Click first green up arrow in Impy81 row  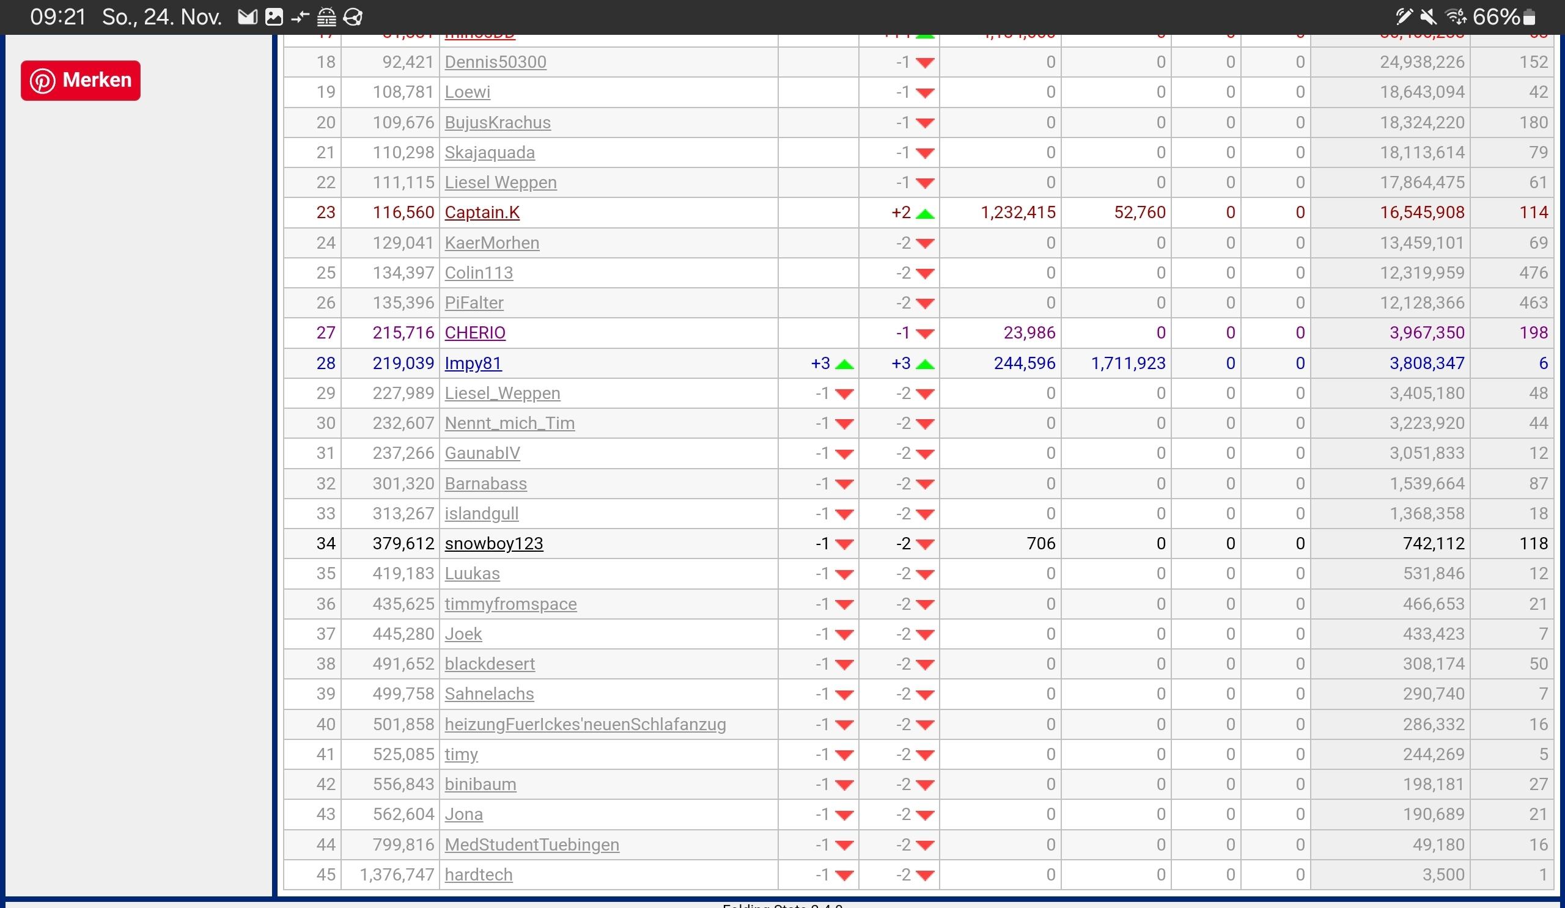[844, 364]
